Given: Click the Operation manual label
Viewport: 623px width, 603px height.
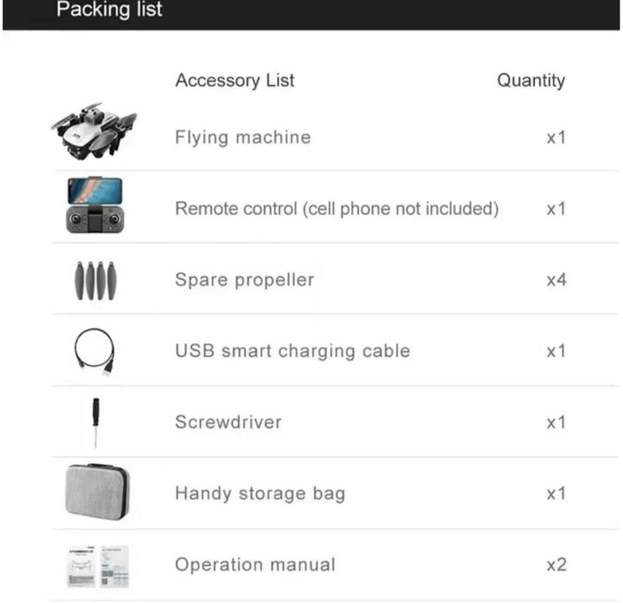Looking at the screenshot, I should [x=255, y=565].
